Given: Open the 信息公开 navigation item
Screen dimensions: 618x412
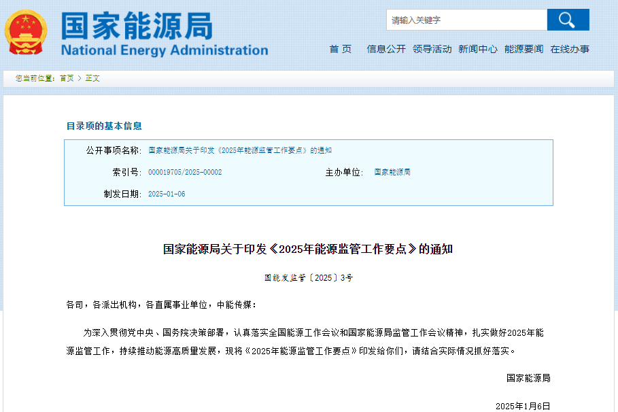Looking at the screenshot, I should [385, 49].
